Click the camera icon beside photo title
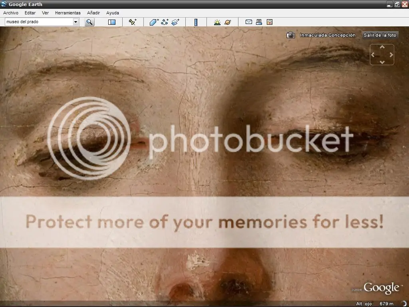Image resolution: width=409 pixels, height=307 pixels. [x=291, y=35]
